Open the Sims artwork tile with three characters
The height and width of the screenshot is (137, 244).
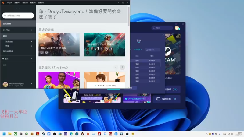pyautogui.click(x=59, y=80)
